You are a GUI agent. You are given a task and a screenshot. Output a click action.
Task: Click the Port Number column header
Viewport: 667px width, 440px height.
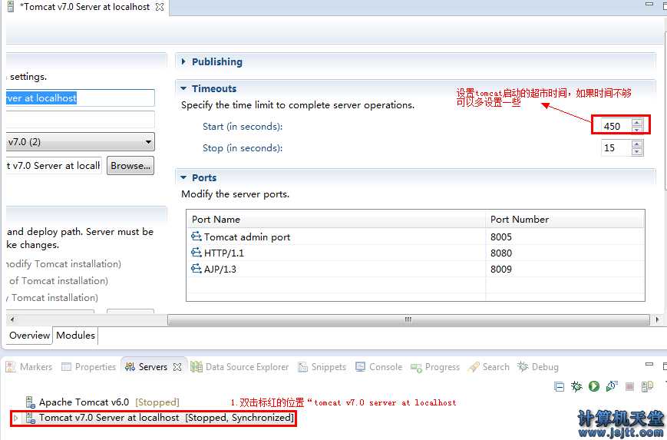pyautogui.click(x=566, y=219)
